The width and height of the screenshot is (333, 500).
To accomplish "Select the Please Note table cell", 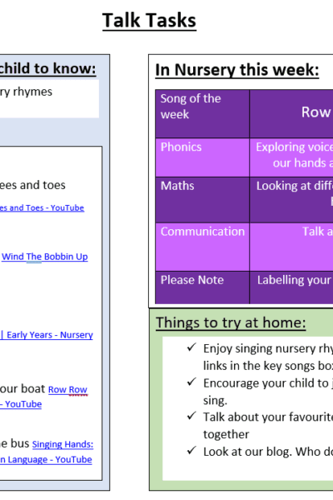I will [202, 287].
